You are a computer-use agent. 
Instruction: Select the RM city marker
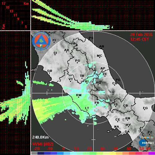[x=78, y=97]
